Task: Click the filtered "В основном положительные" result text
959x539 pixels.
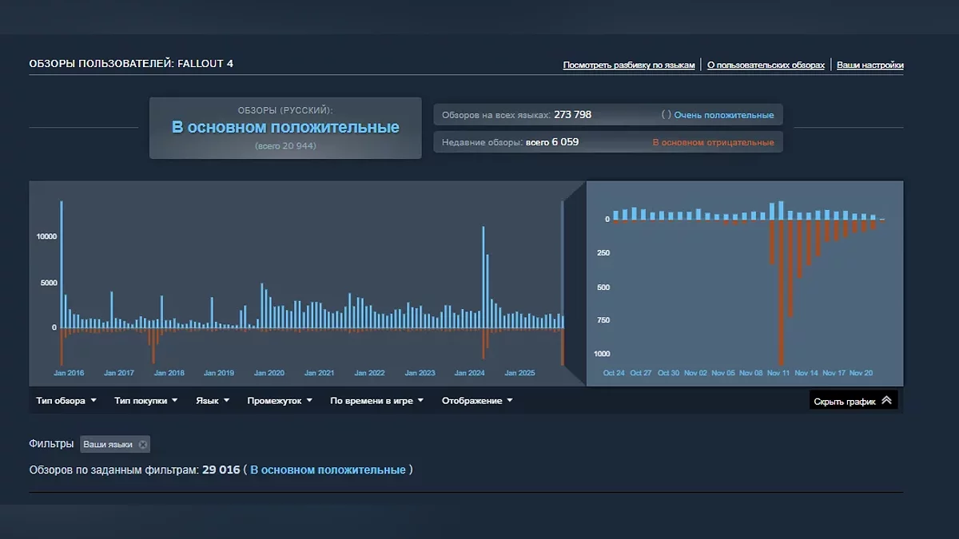Action: [328, 470]
